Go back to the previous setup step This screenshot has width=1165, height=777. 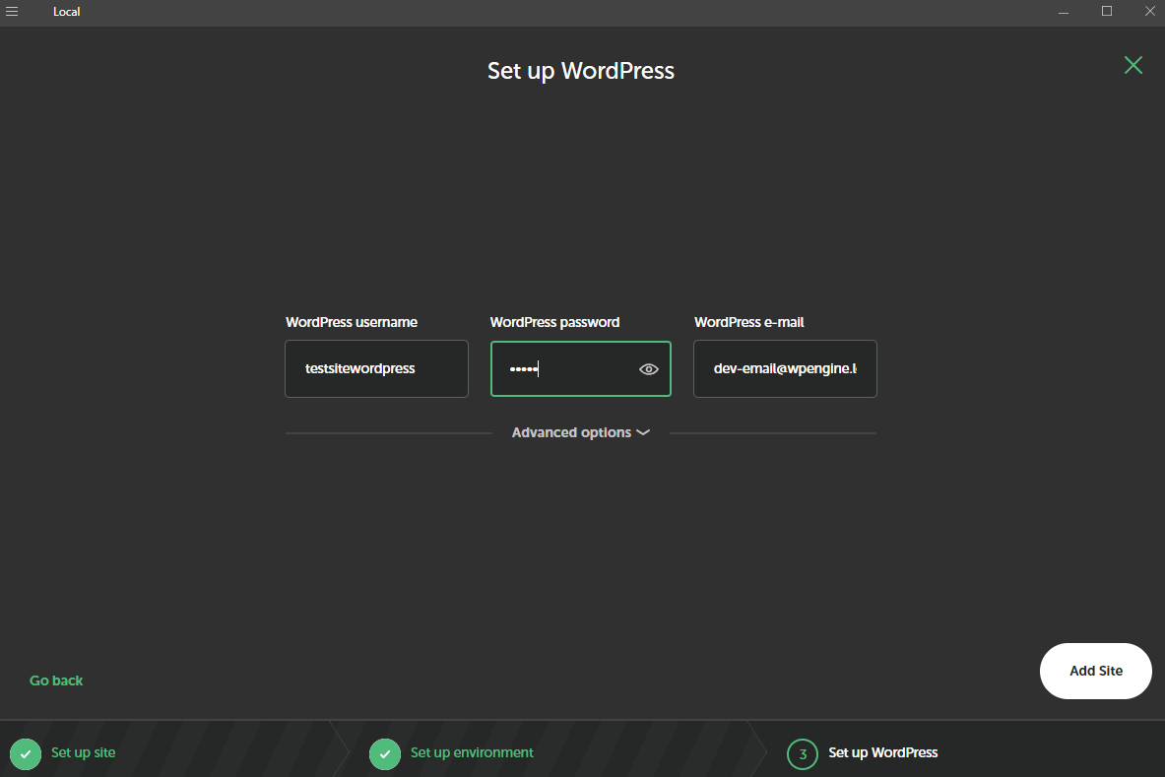[56, 680]
